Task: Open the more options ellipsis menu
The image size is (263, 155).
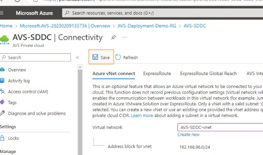Action: (x=124, y=37)
